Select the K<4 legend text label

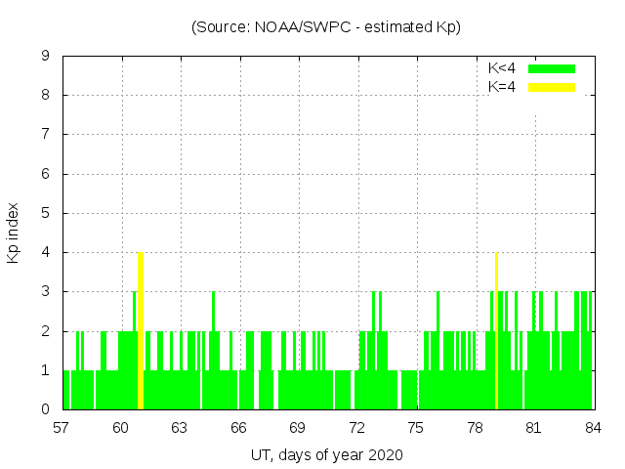point(502,68)
